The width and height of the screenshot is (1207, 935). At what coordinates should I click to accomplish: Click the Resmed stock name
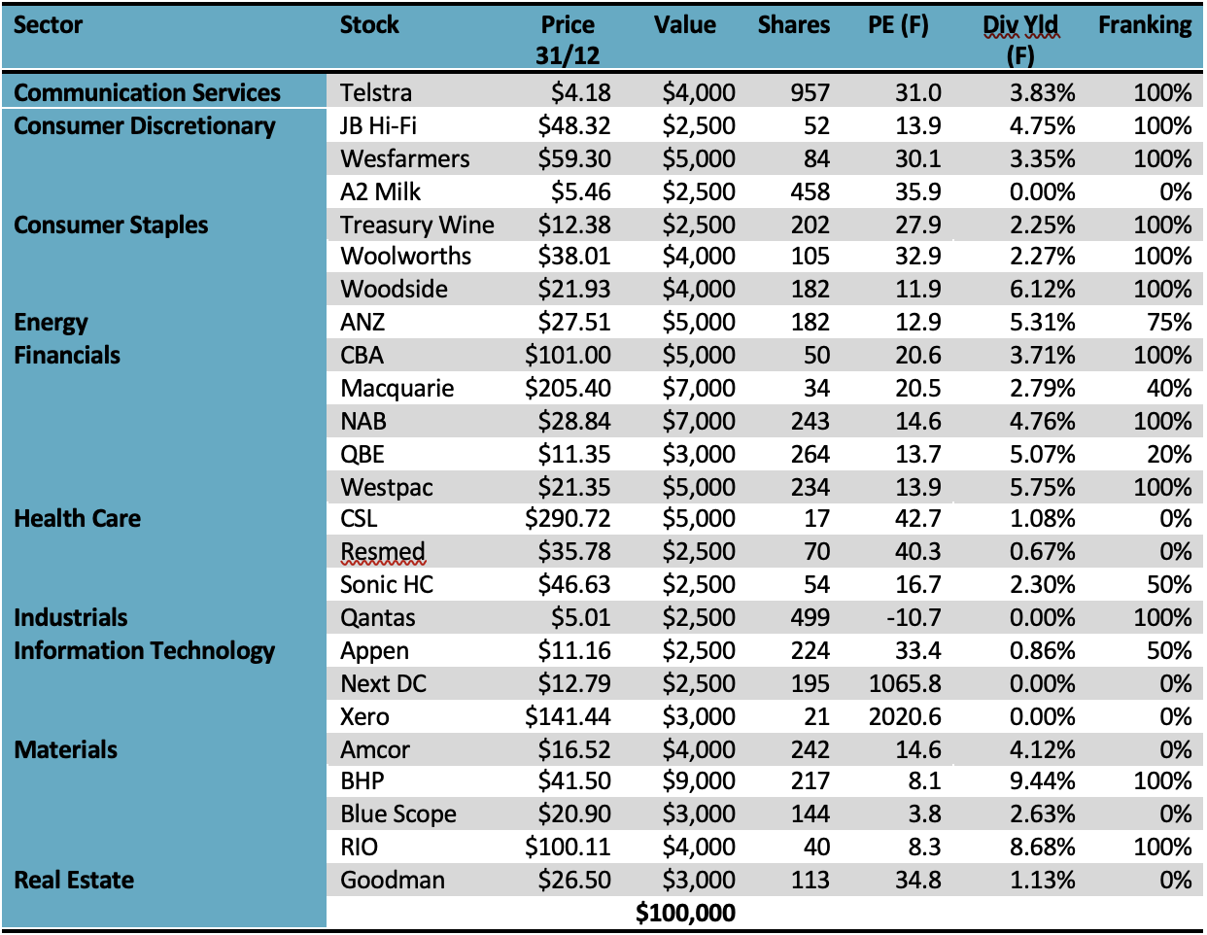pyautogui.click(x=383, y=552)
